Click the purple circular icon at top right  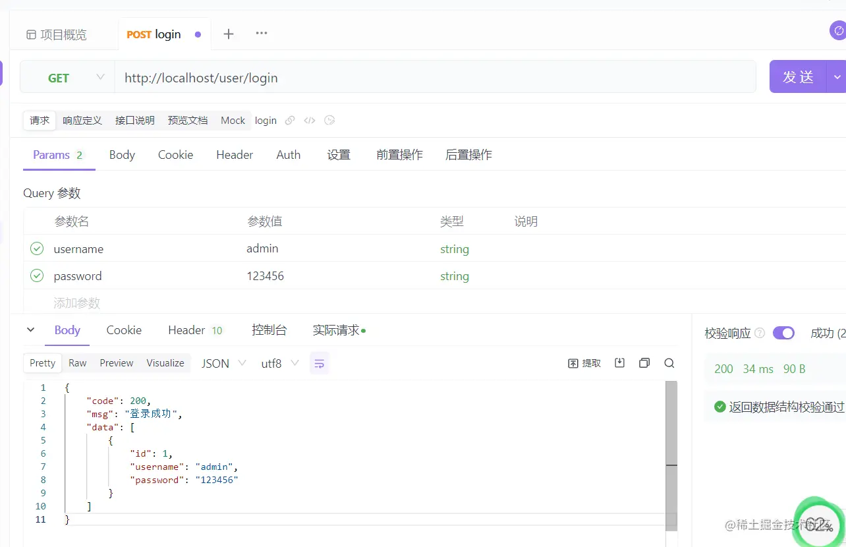pos(838,30)
